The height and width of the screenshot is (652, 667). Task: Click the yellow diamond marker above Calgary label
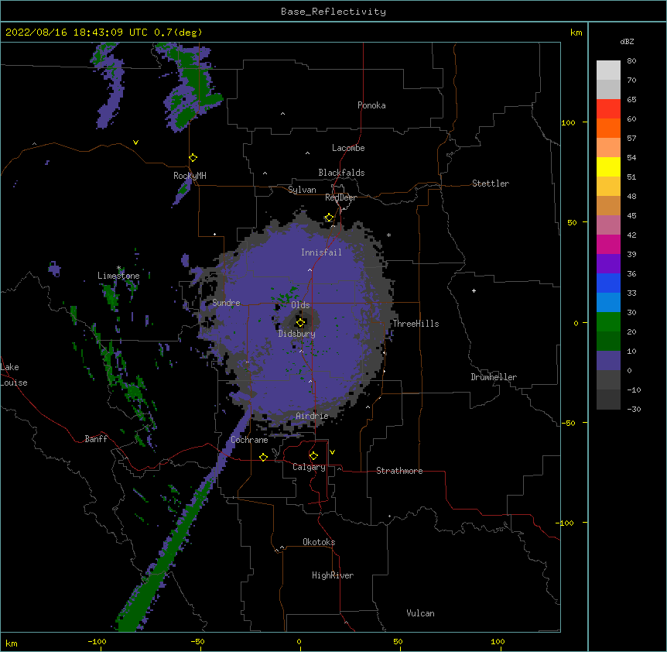tap(313, 456)
